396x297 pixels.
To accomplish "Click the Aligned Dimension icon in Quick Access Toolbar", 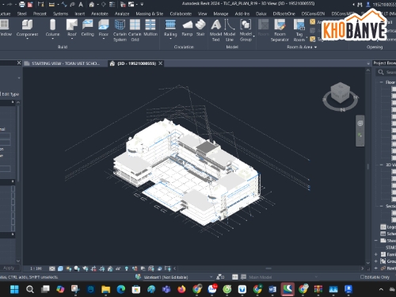I will (64, 4).
